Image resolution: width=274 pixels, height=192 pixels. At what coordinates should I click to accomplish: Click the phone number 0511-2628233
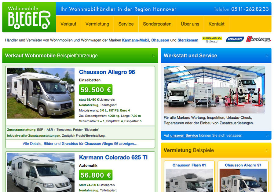(x=250, y=9)
